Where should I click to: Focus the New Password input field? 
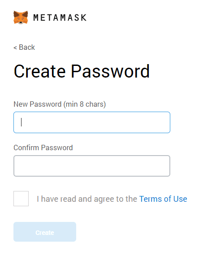(92, 122)
